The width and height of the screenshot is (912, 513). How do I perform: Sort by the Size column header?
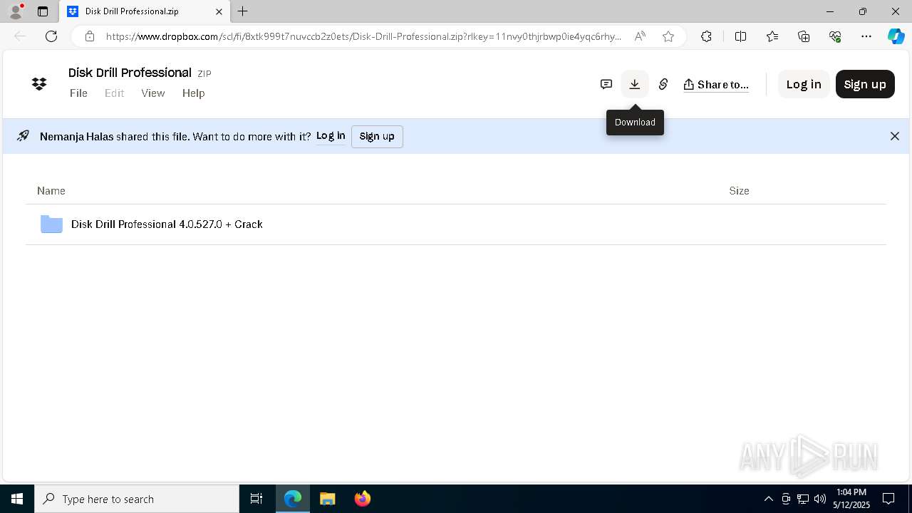(739, 191)
